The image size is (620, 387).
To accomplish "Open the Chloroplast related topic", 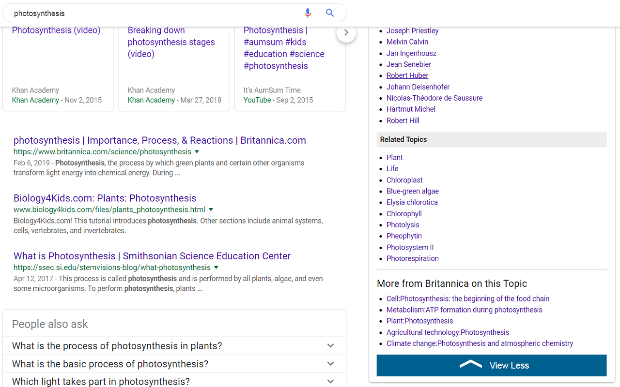I will 404,180.
